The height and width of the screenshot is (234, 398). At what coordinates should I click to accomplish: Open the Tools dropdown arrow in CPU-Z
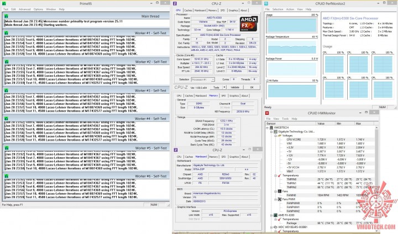point(224,87)
